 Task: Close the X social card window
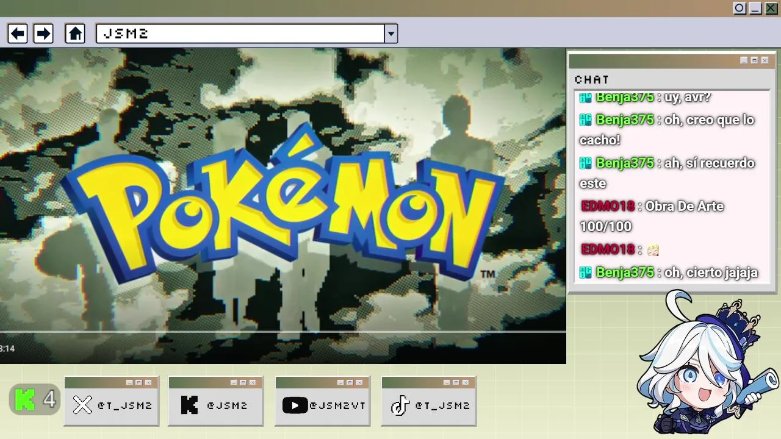point(148,382)
